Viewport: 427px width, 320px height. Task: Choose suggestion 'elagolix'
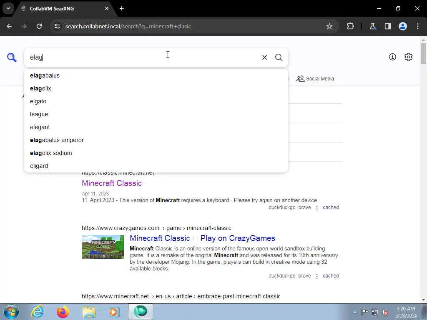pos(156,88)
